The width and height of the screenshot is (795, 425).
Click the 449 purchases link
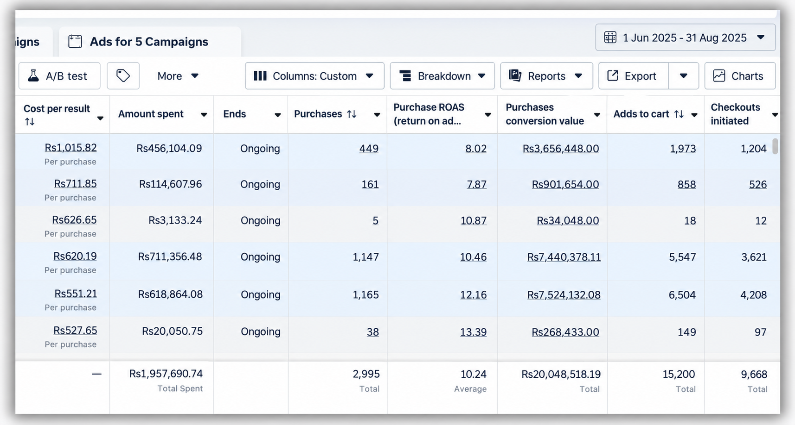click(x=369, y=149)
